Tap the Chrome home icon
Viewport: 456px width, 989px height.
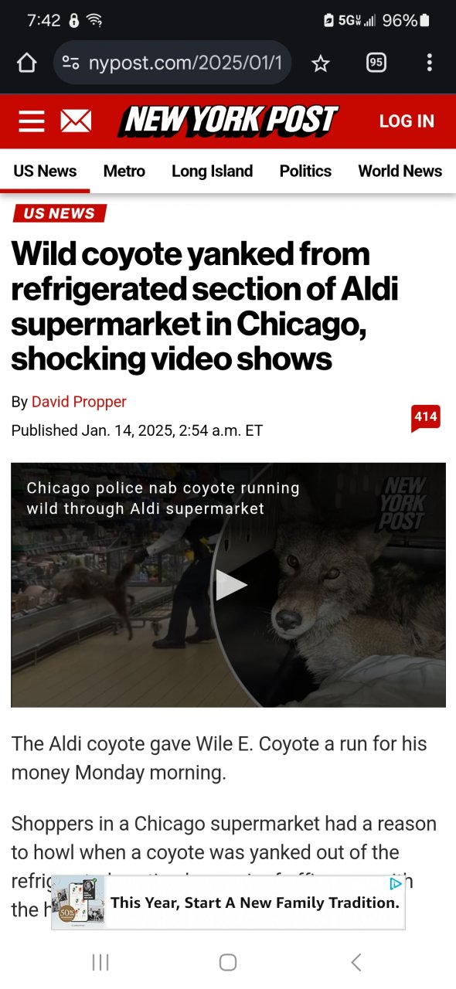[26, 63]
